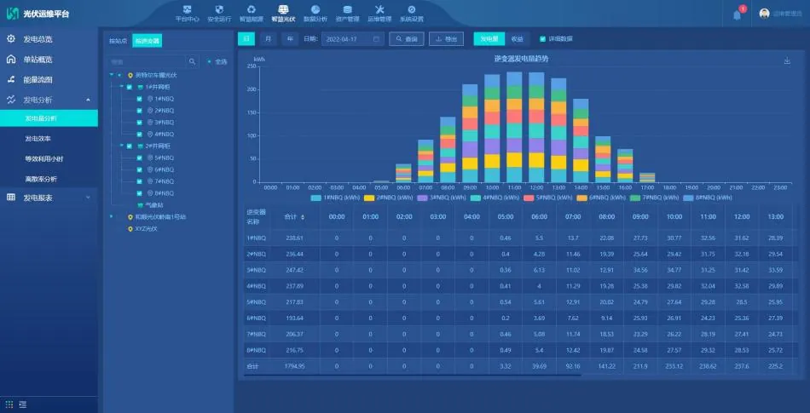Click the 能量流图 sidebar icon
The image size is (810, 413).
[11, 79]
